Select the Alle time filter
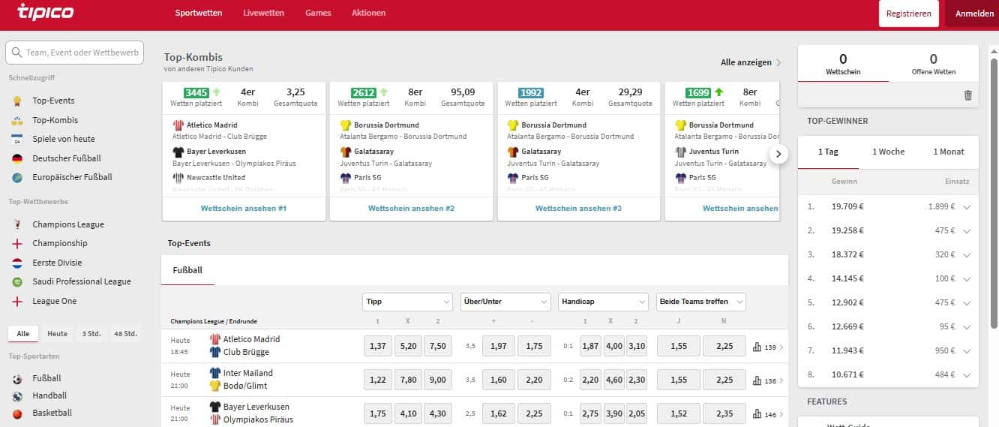The image size is (999, 427). (22, 334)
